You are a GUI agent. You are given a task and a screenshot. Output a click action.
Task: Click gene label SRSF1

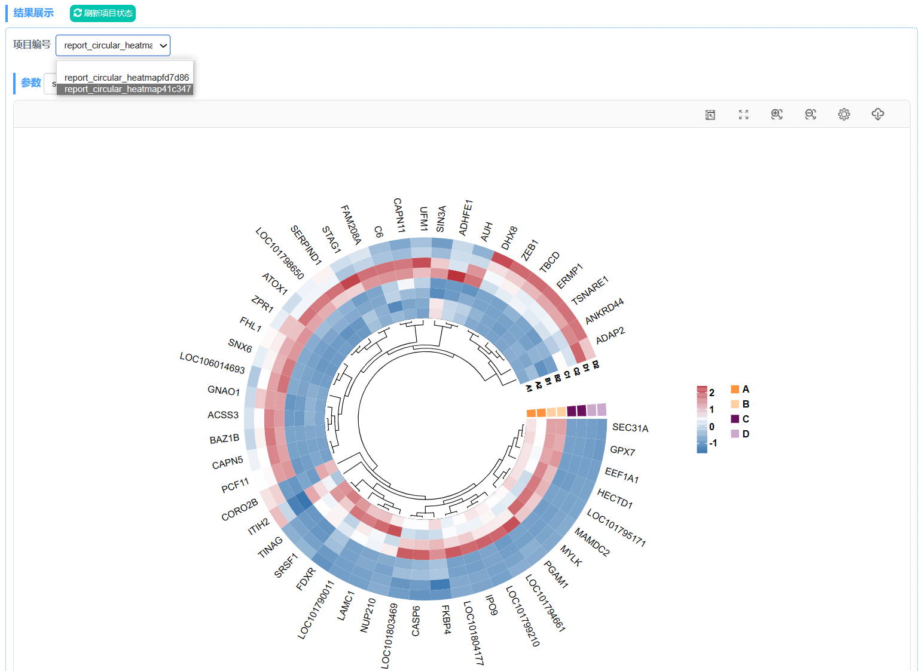pyautogui.click(x=286, y=565)
